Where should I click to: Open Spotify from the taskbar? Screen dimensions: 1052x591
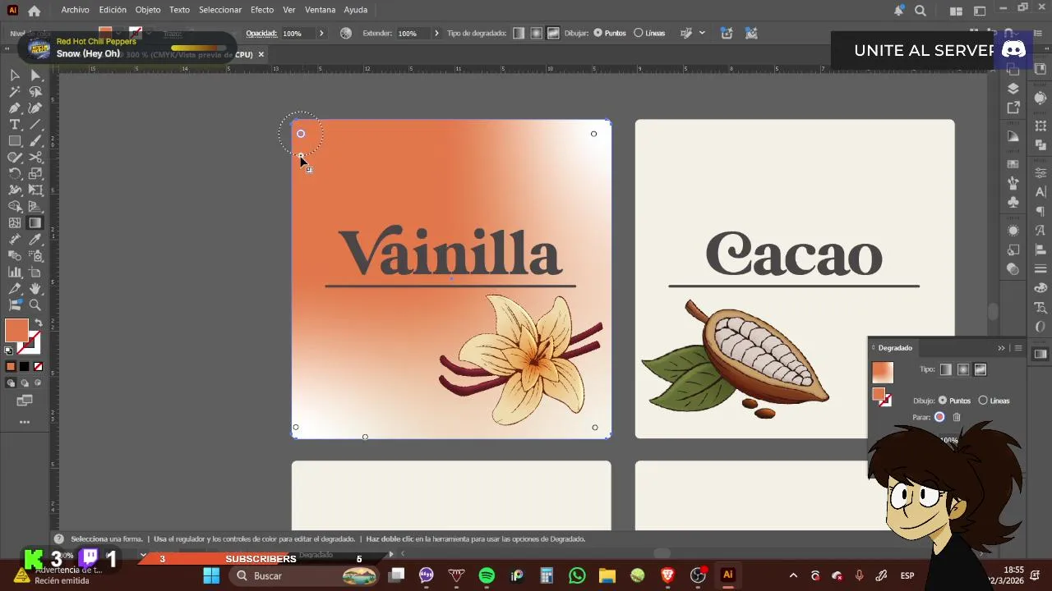(x=487, y=575)
